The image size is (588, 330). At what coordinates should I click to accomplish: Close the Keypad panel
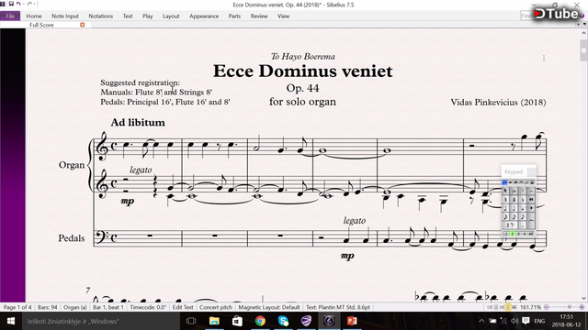click(x=531, y=172)
